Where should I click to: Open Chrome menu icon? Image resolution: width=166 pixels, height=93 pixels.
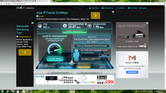[x=165, y=4]
